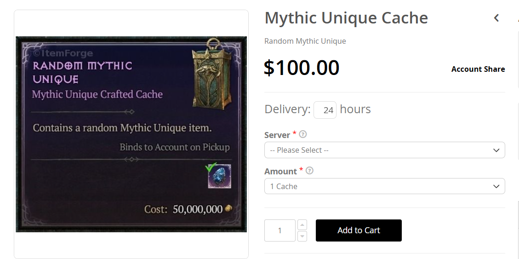
Task: Click the blue gem material icon
Action: click(219, 176)
